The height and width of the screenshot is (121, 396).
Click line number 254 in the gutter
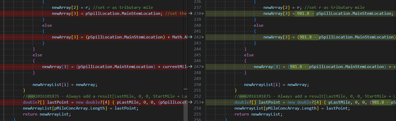click(197, 108)
